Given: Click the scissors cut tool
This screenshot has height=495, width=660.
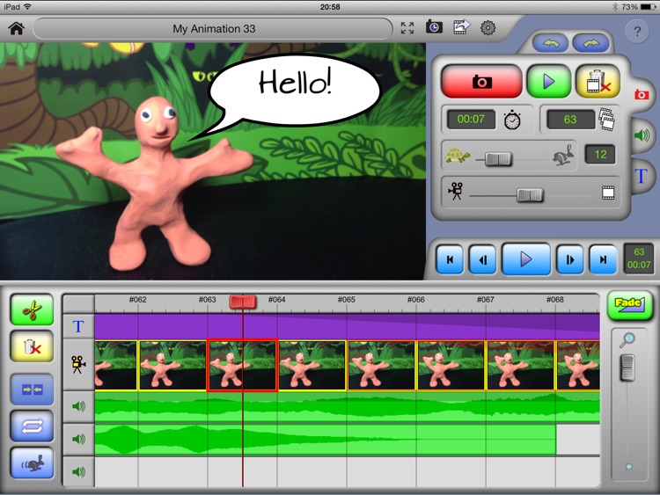Looking at the screenshot, I should coord(32,310).
